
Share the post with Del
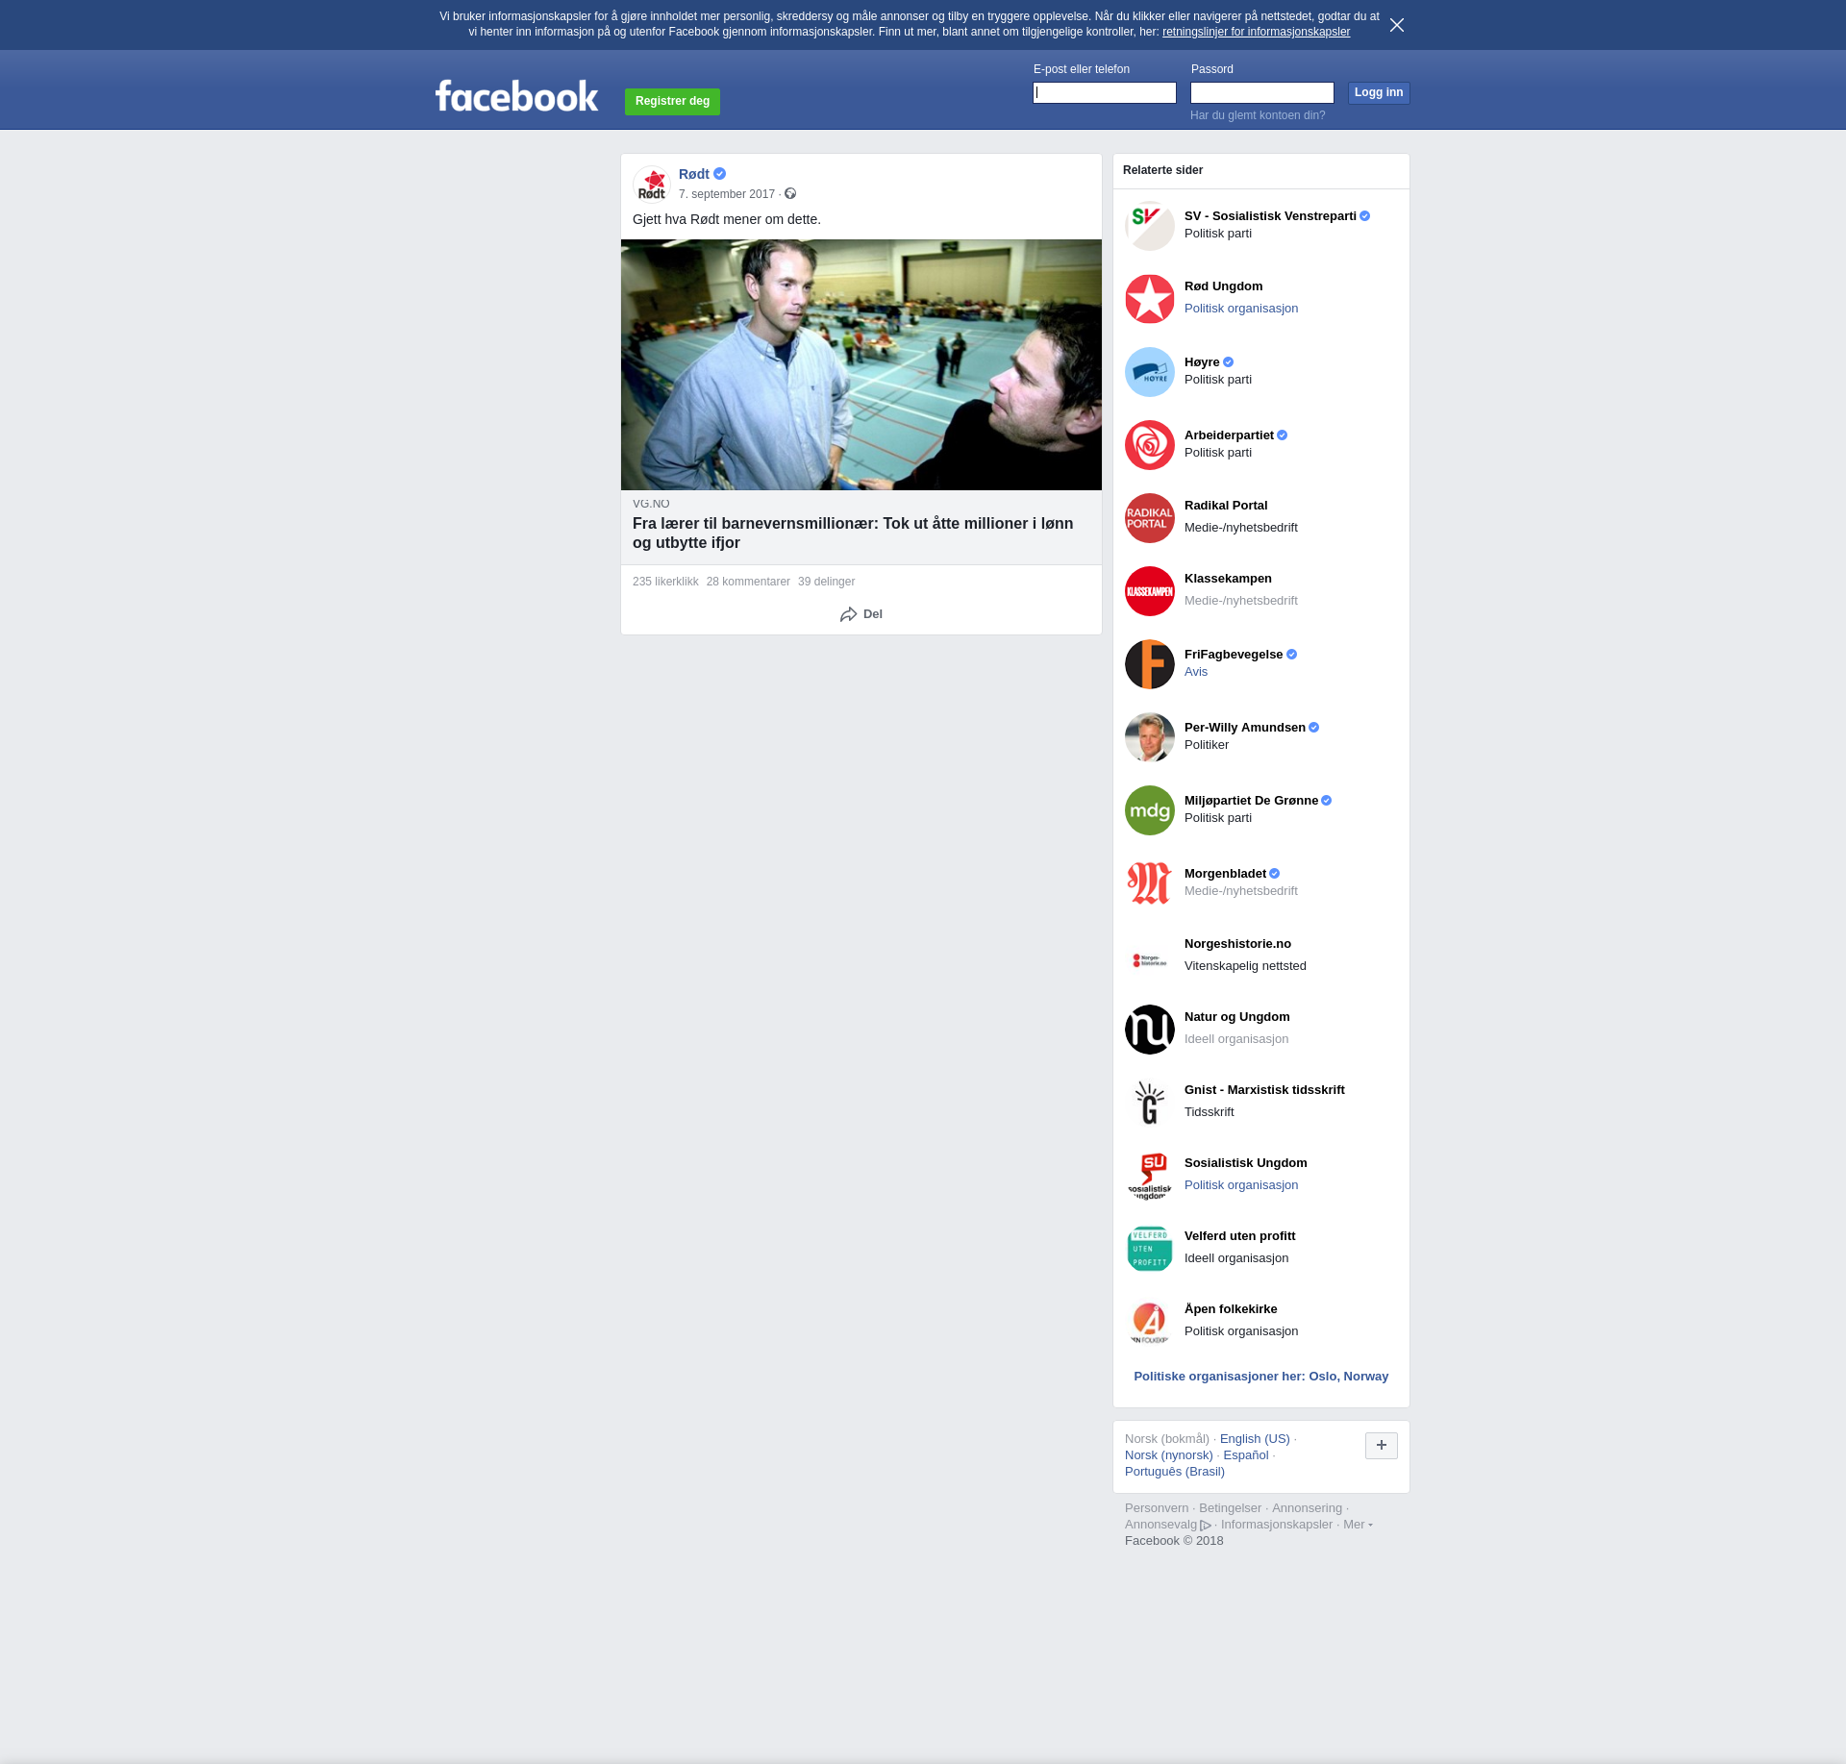861,614
